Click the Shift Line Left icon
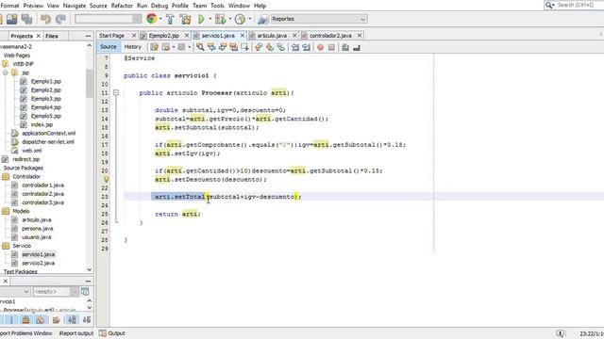The width and height of the screenshot is (604, 339). tap(295, 47)
